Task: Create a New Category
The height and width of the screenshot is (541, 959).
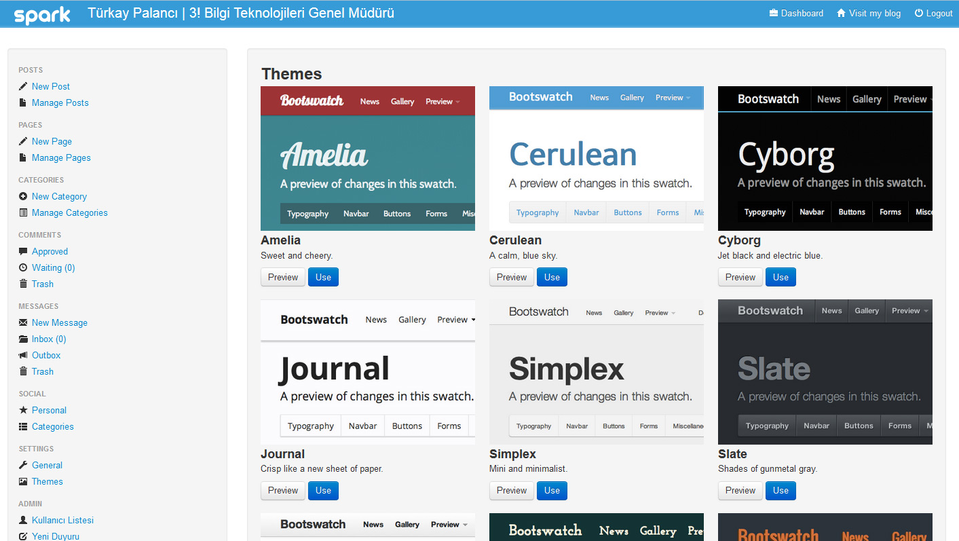Action: [59, 196]
